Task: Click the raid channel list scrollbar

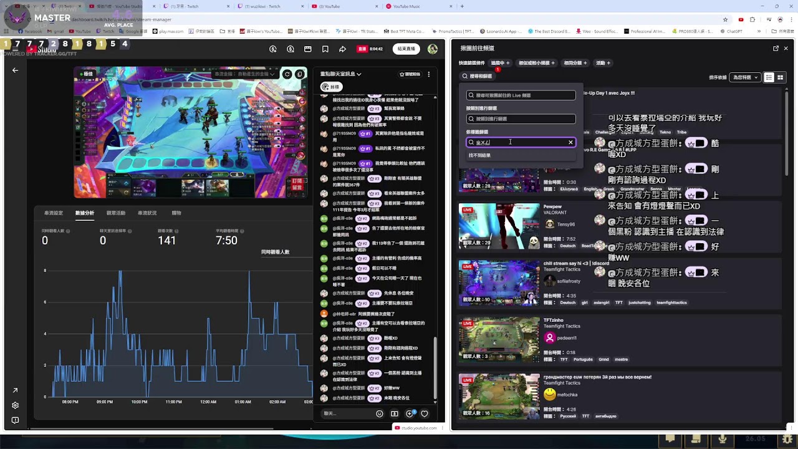Action: pos(786,134)
